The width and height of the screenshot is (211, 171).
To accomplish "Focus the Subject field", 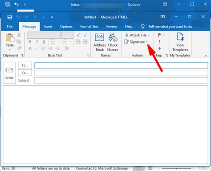I will (x=121, y=80).
